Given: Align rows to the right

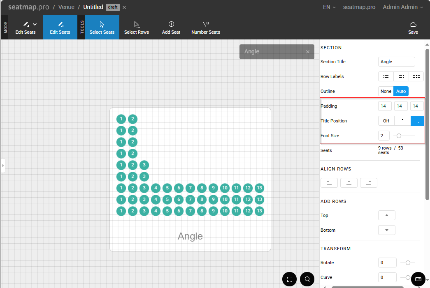Looking at the screenshot, I should tap(368, 183).
